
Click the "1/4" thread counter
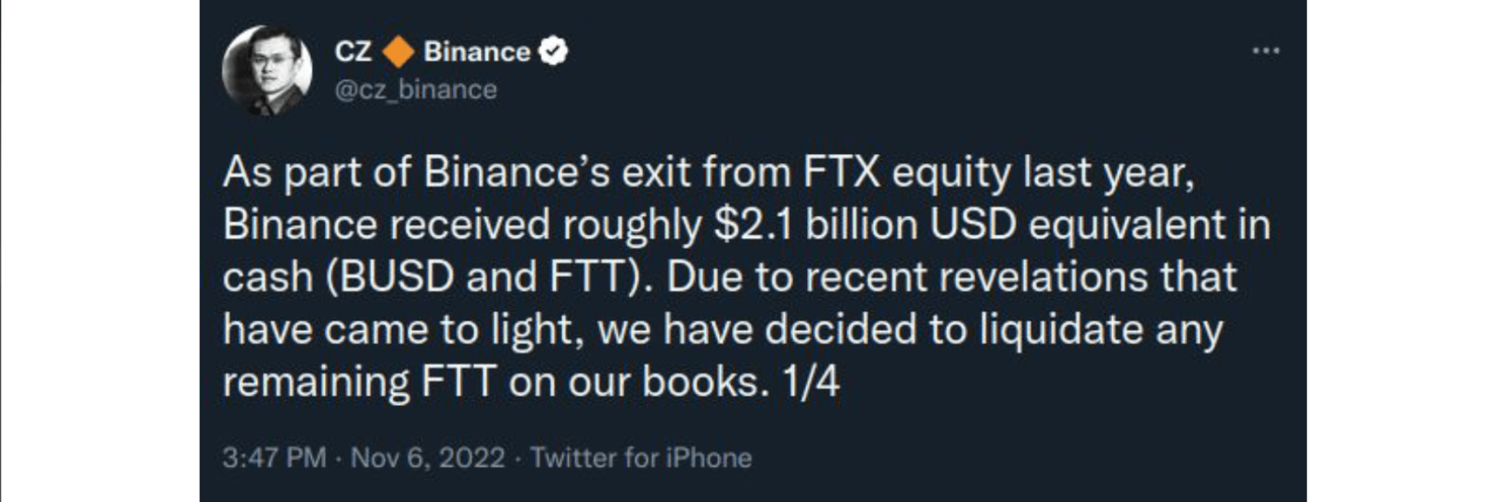point(810,381)
